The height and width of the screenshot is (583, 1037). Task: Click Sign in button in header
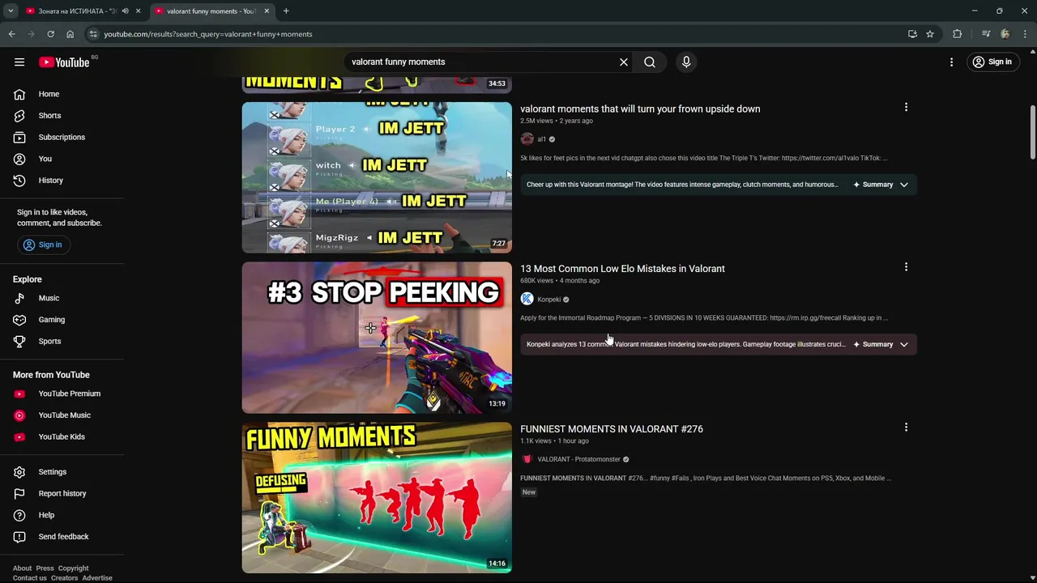(994, 62)
